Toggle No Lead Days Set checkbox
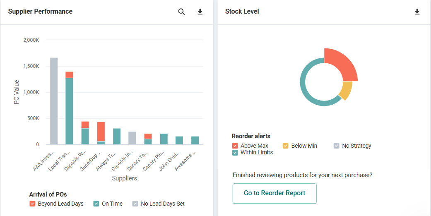The height and width of the screenshot is (216, 431). tap(135, 204)
